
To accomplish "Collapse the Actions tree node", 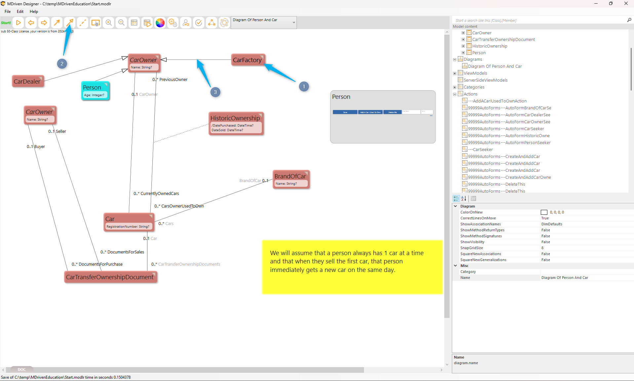I will [455, 94].
